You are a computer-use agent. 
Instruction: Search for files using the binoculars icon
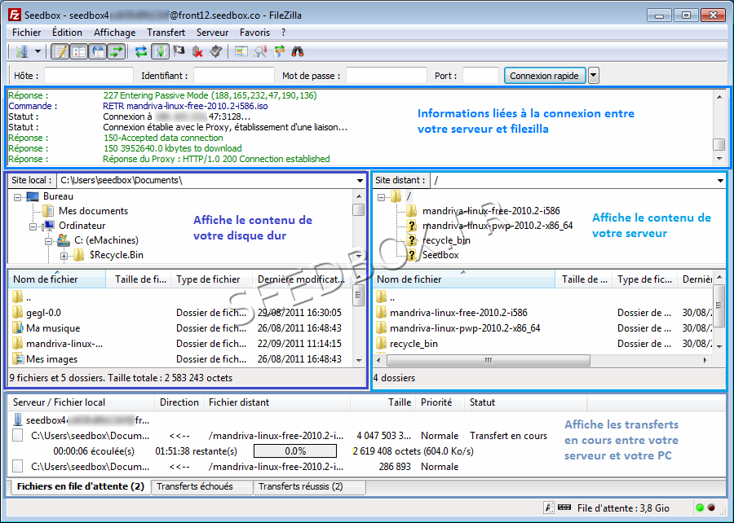click(298, 51)
